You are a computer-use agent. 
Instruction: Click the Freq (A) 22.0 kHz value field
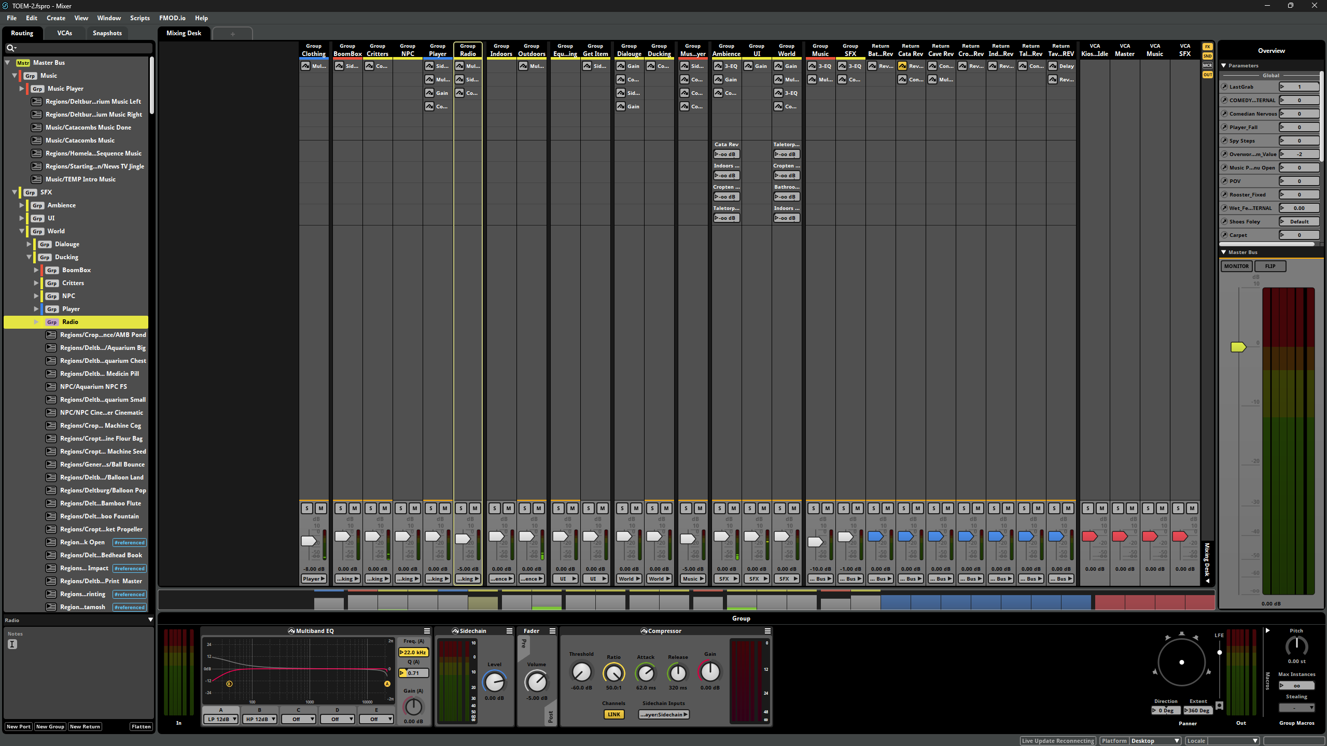[x=414, y=652]
